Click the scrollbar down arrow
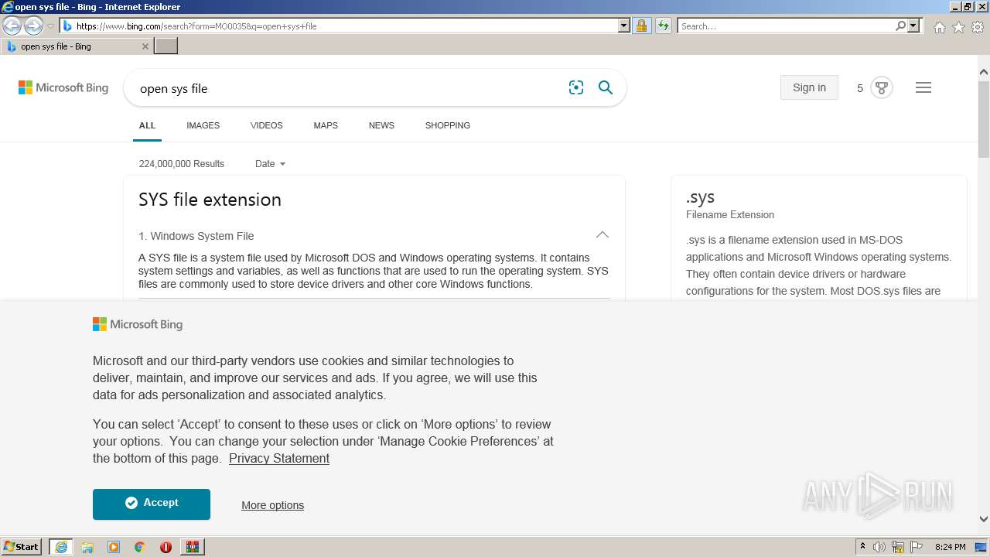 pos(984,519)
